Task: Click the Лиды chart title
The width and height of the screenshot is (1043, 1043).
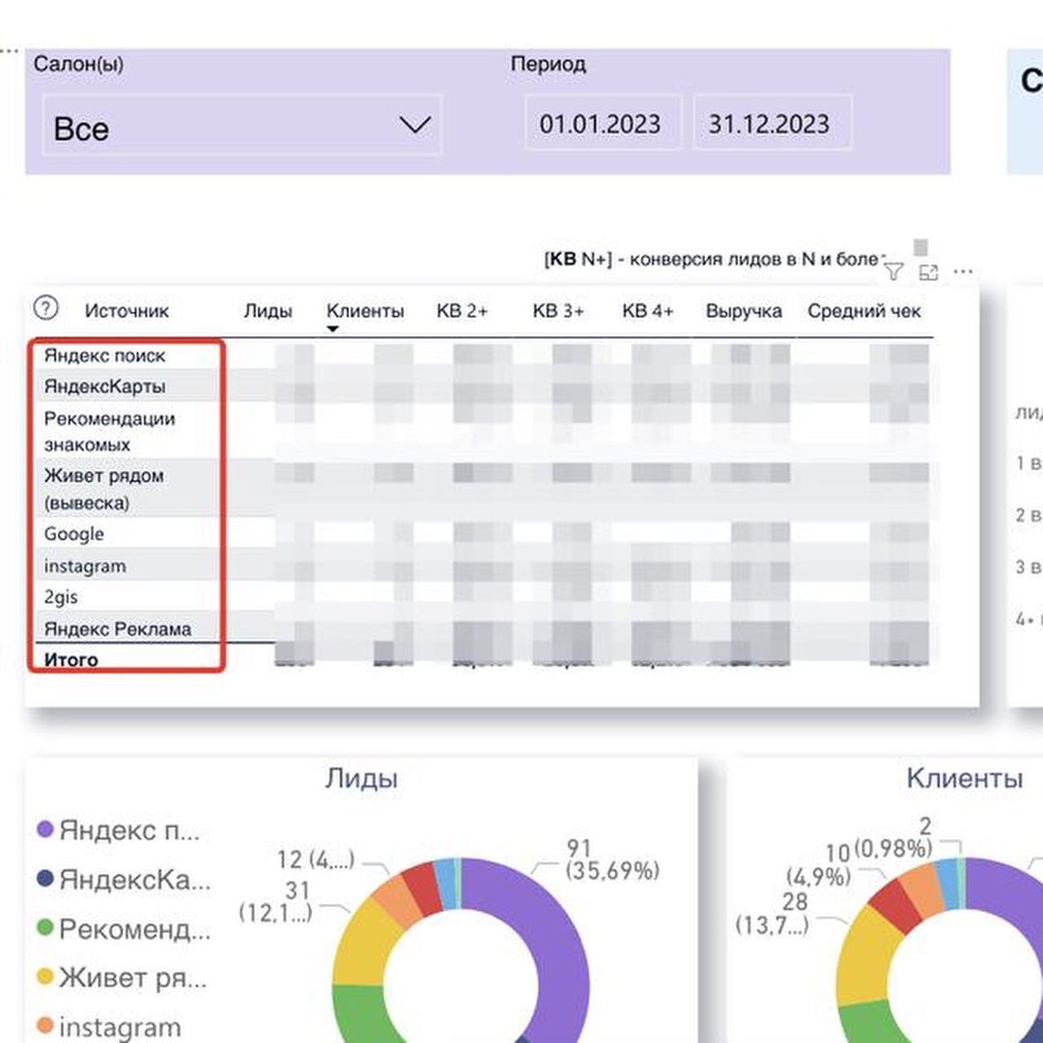Action: [x=361, y=777]
